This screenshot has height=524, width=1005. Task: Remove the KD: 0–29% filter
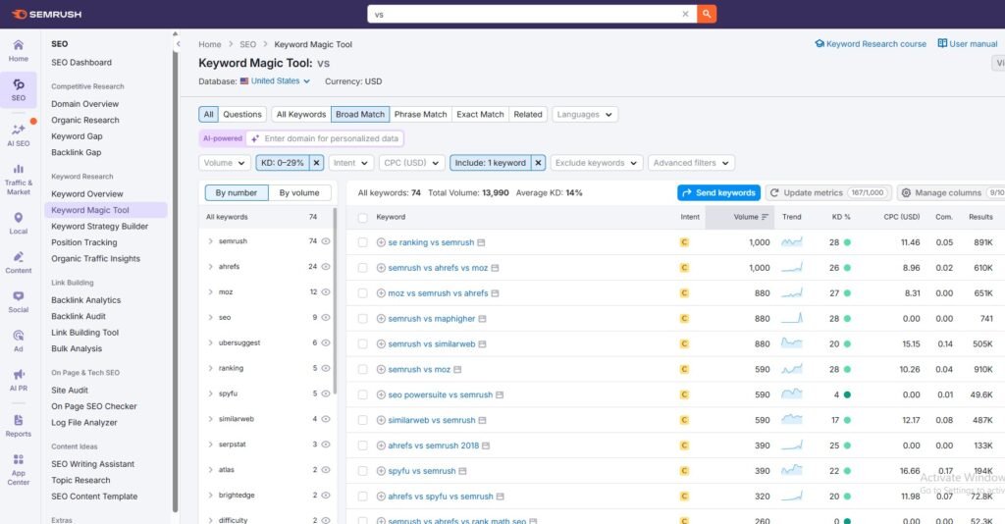click(316, 163)
